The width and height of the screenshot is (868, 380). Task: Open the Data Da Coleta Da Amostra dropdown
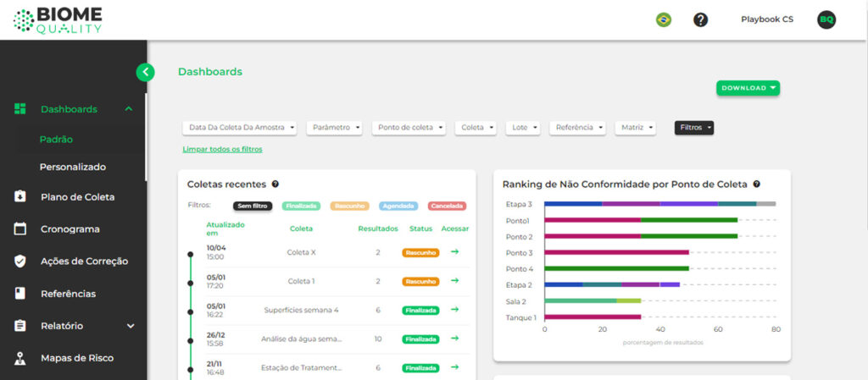pyautogui.click(x=240, y=128)
